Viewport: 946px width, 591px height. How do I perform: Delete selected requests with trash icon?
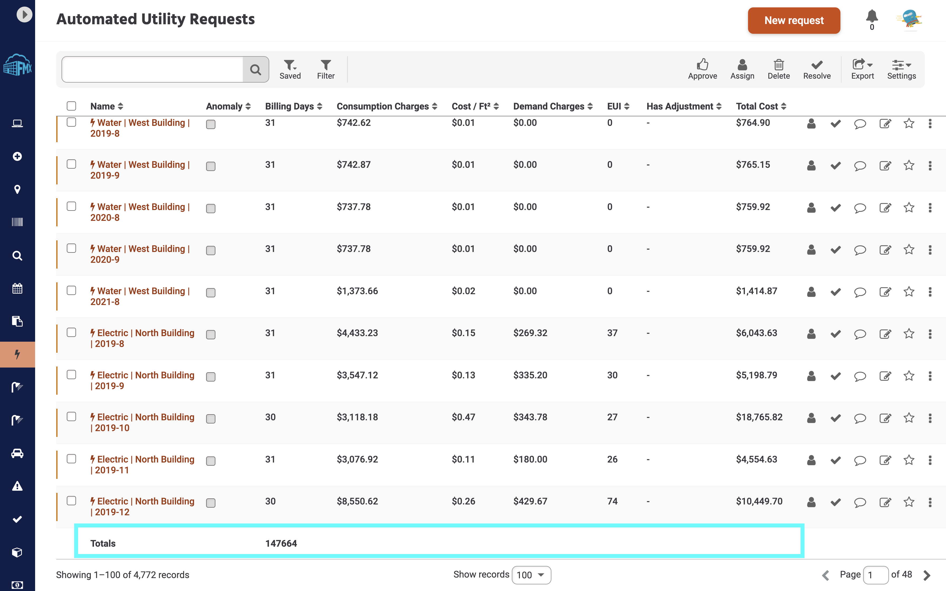click(x=778, y=69)
